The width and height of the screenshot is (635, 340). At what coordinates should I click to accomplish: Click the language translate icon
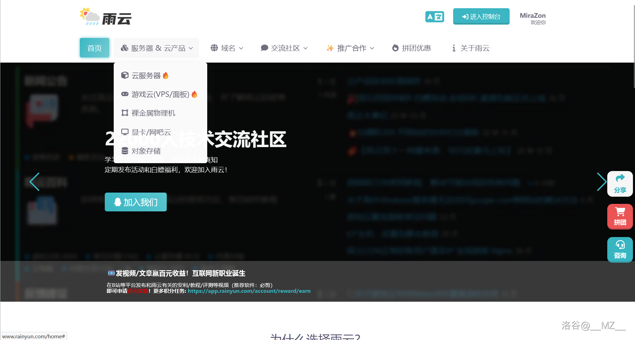tap(434, 17)
